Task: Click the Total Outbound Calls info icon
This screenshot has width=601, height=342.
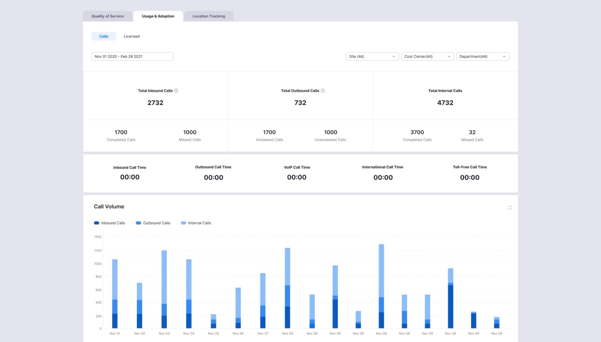Action: click(323, 91)
